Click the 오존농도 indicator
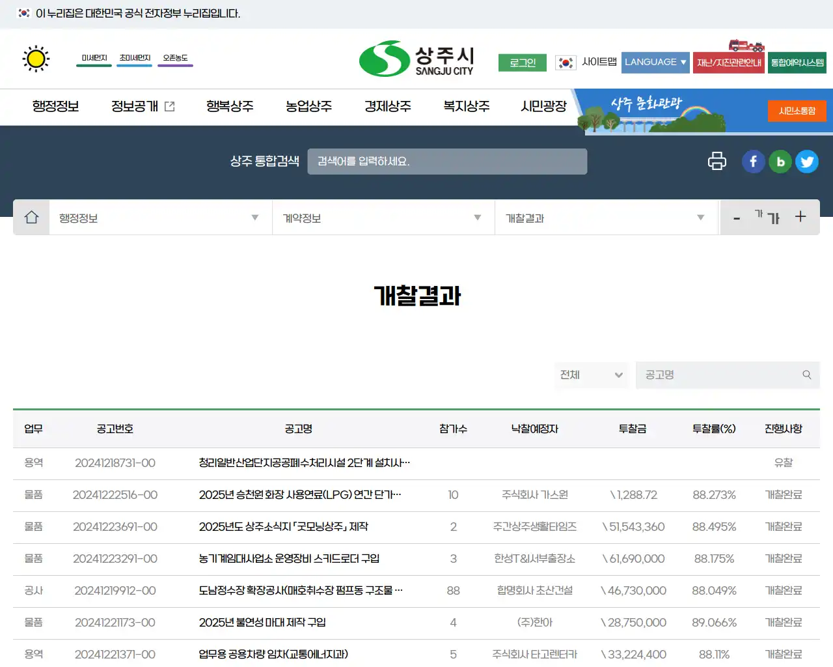The height and width of the screenshot is (667, 833). [x=176, y=59]
